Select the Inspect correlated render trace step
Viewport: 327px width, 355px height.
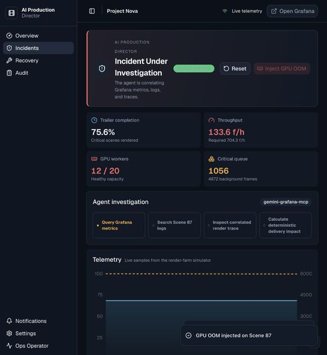[230, 226]
